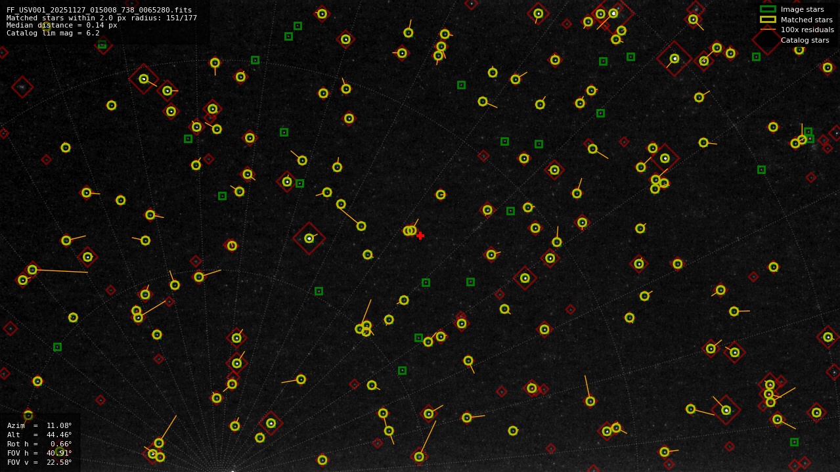840x472 pixels.
Task: Click the FF_USV001 FITS filename text
Action: pos(99,10)
